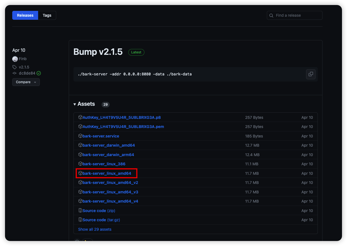
Task: Click the commit icon beside dc8de84
Action: coord(15,73)
